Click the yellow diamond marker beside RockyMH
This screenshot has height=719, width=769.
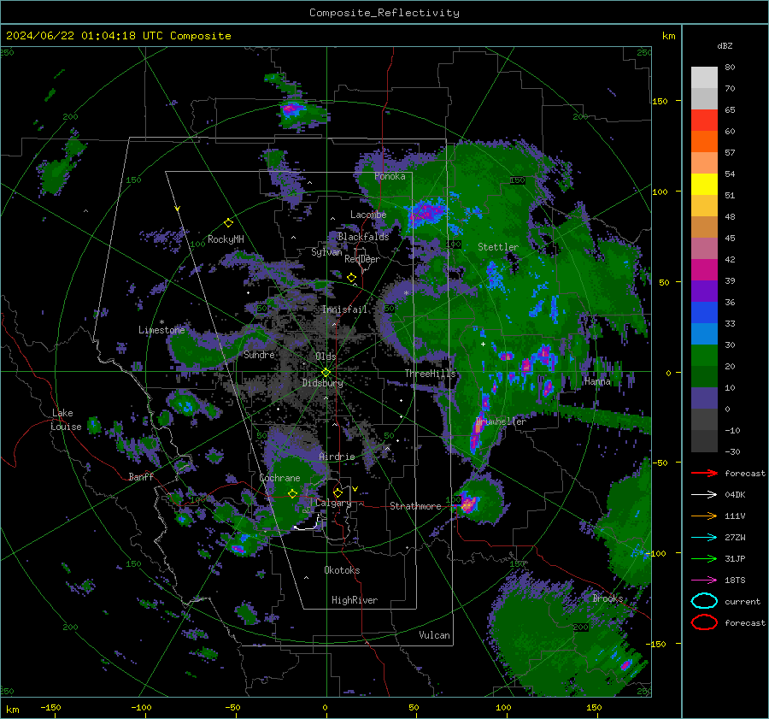coord(228,223)
